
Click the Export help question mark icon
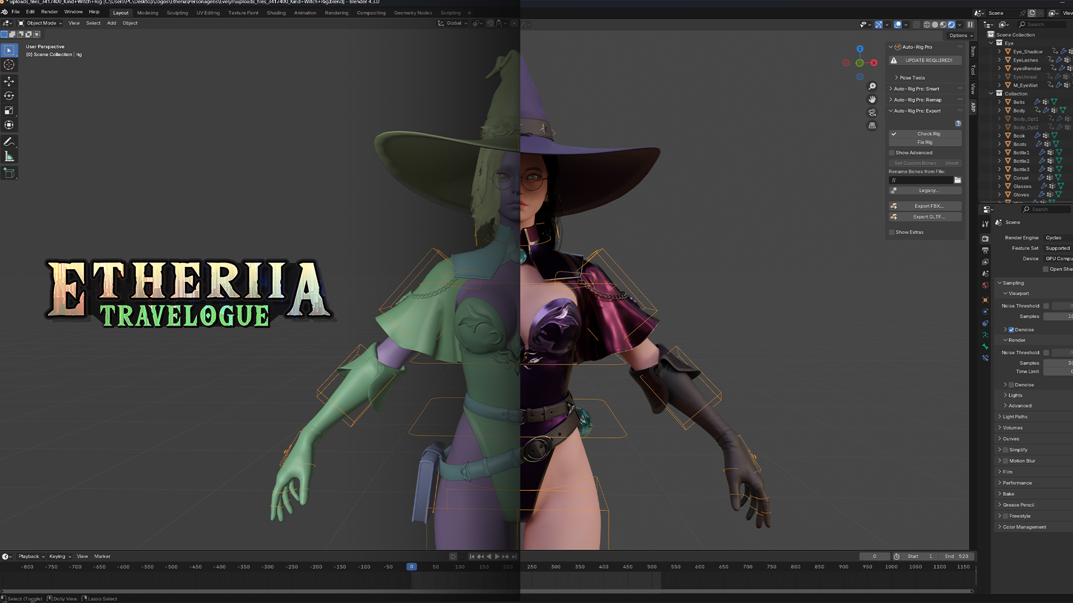click(x=958, y=123)
